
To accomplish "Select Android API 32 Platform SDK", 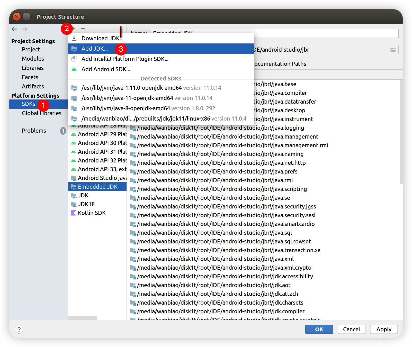I will (97, 160).
